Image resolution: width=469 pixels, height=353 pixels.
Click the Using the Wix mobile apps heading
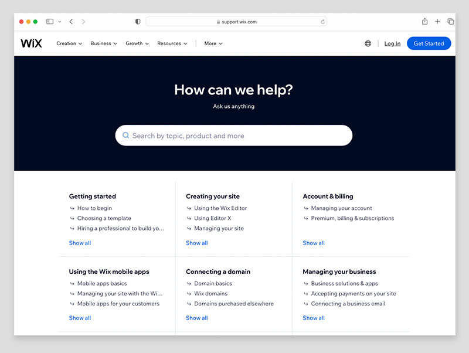pos(109,271)
